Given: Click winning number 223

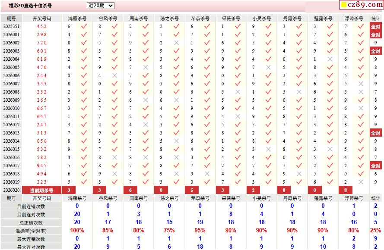Looking at the screenshot, I should (x=41, y=182).
